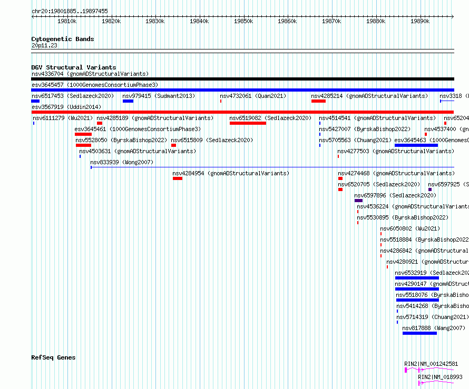Open nsv4285189 gnomAD variant label
Viewport: 469px width, 389px height.
point(155,118)
